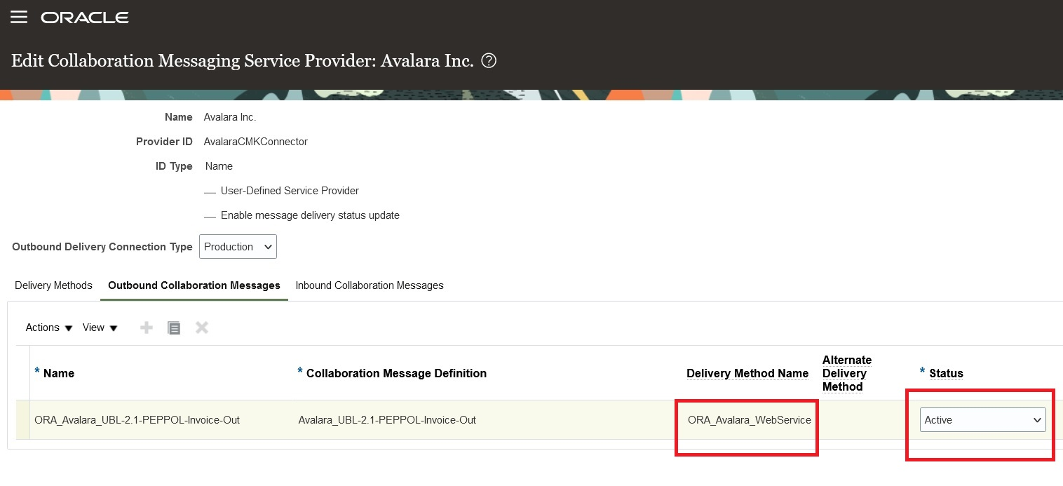Open the Actions menu
This screenshot has width=1063, height=486.
49,328
